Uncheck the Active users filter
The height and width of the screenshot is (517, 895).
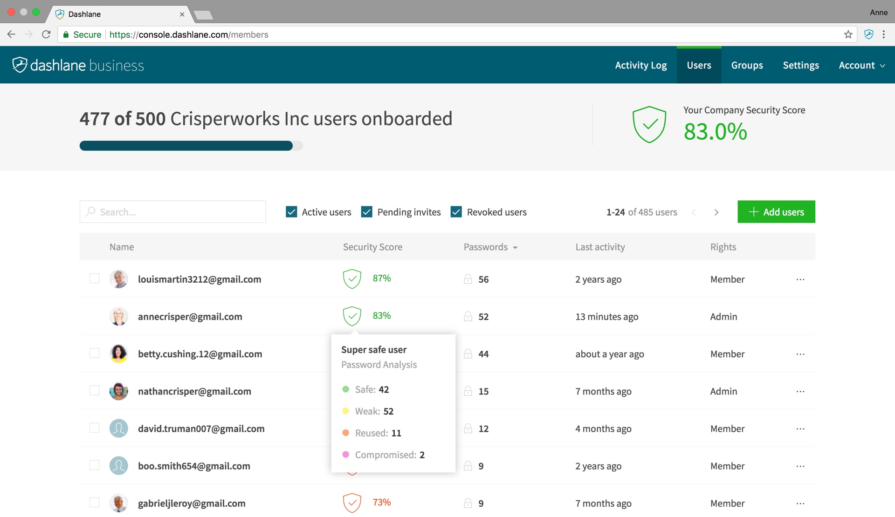[x=291, y=212]
